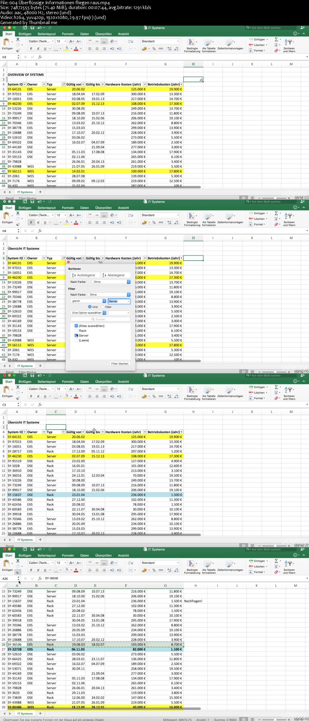Click AutoSum sigma in window with Typ popup
Viewport: 309px width, 721px height.
click(276, 213)
